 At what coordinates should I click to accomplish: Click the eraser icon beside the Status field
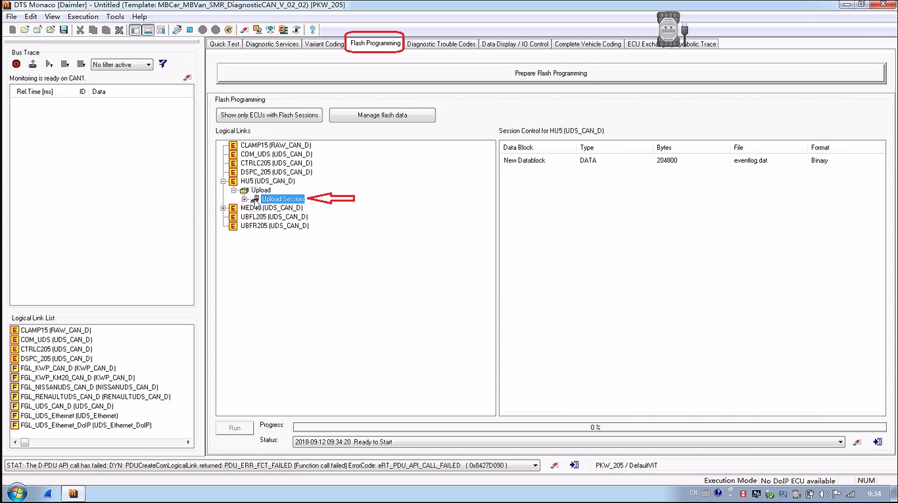click(x=857, y=443)
